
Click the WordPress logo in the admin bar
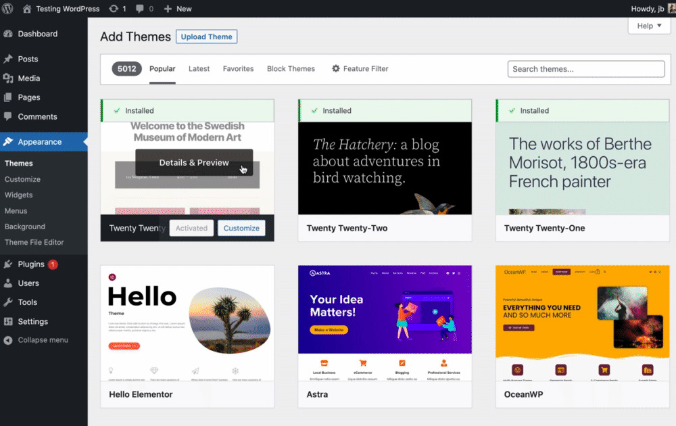7,9
